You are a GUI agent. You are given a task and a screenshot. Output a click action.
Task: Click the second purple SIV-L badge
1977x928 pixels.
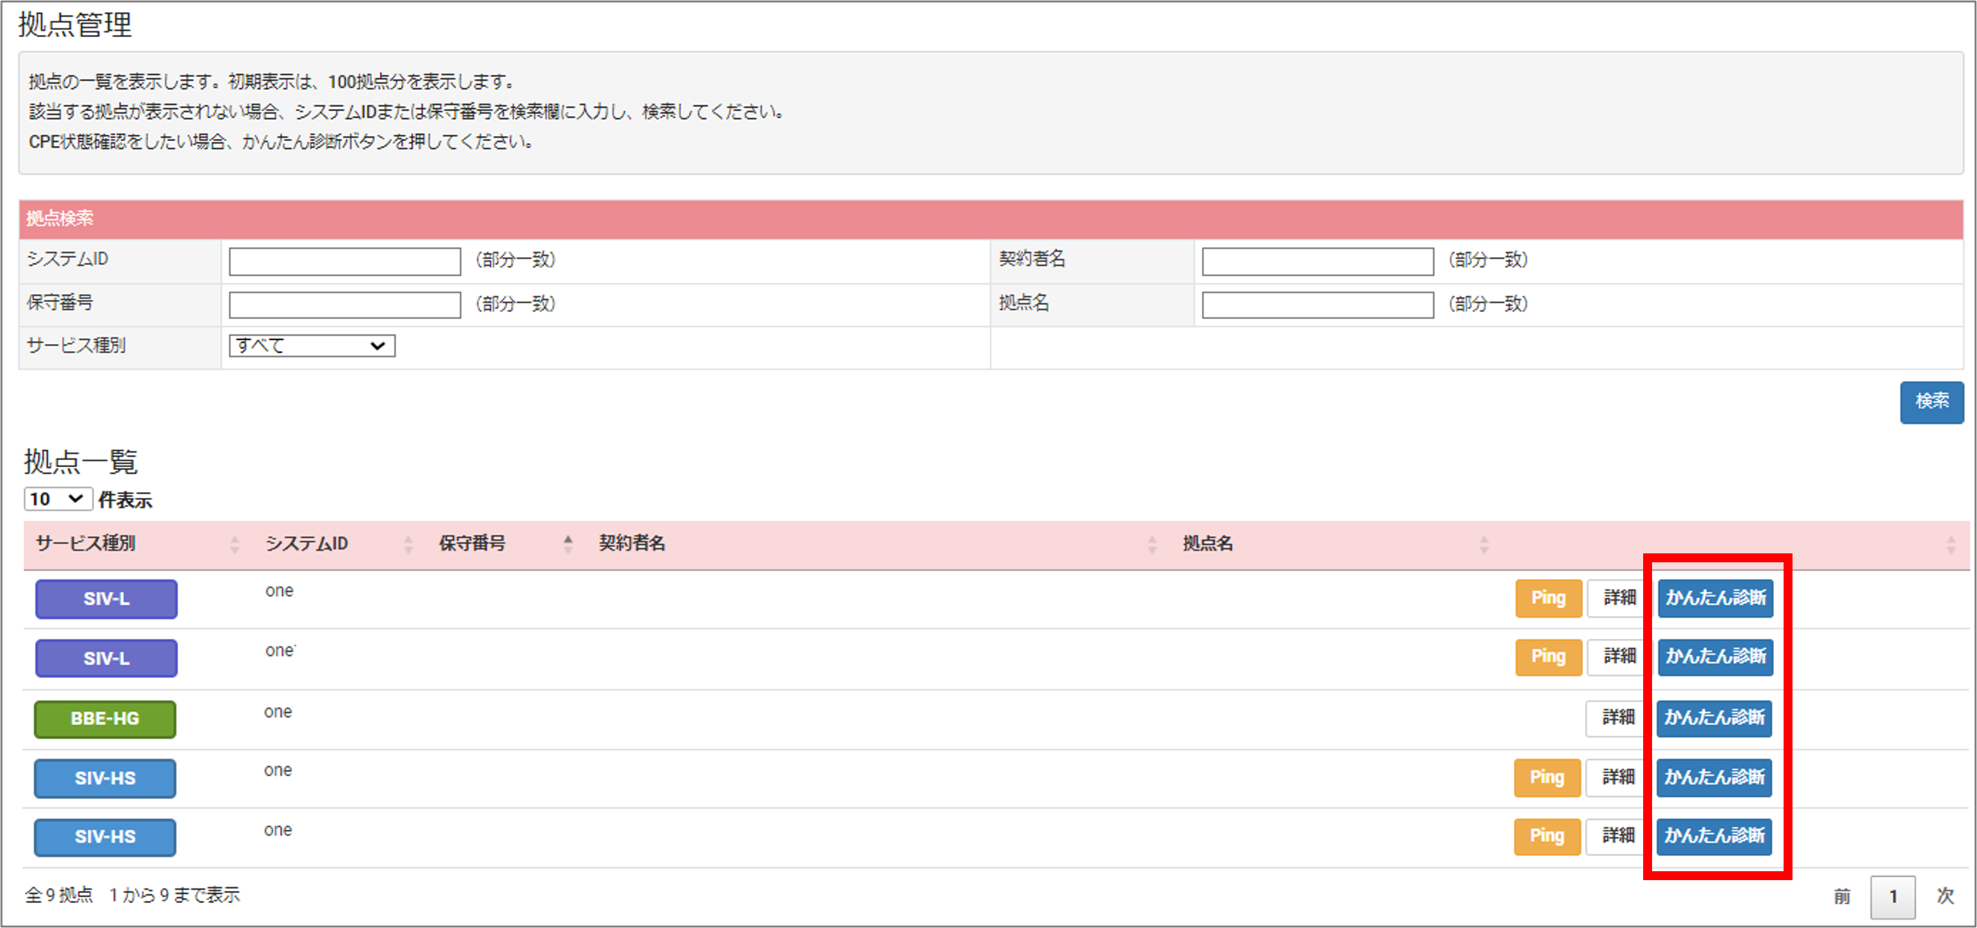(x=106, y=659)
